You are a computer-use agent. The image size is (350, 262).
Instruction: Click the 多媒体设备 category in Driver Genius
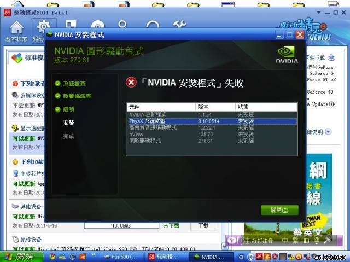click(x=33, y=96)
